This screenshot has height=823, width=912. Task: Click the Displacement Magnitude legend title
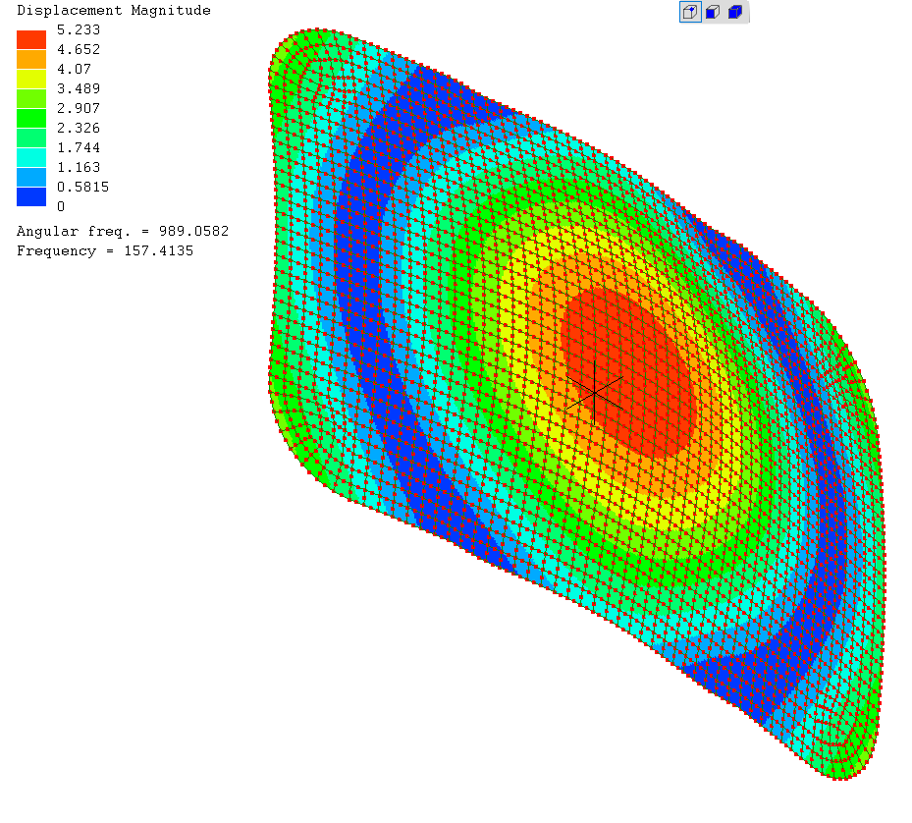(114, 11)
